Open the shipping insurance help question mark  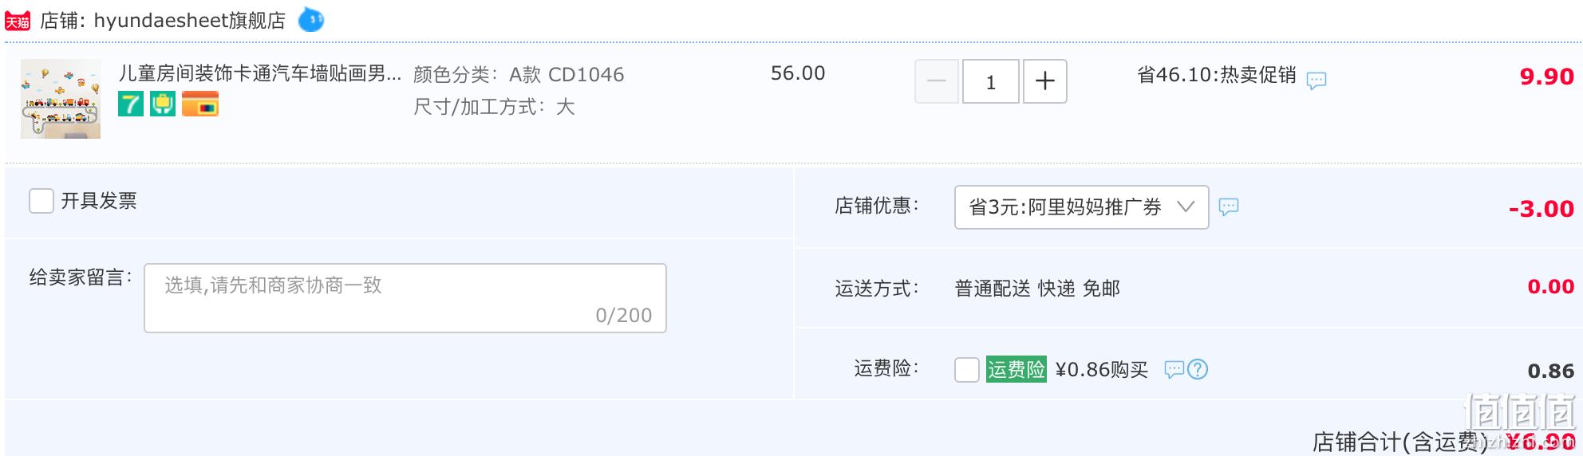1198,369
